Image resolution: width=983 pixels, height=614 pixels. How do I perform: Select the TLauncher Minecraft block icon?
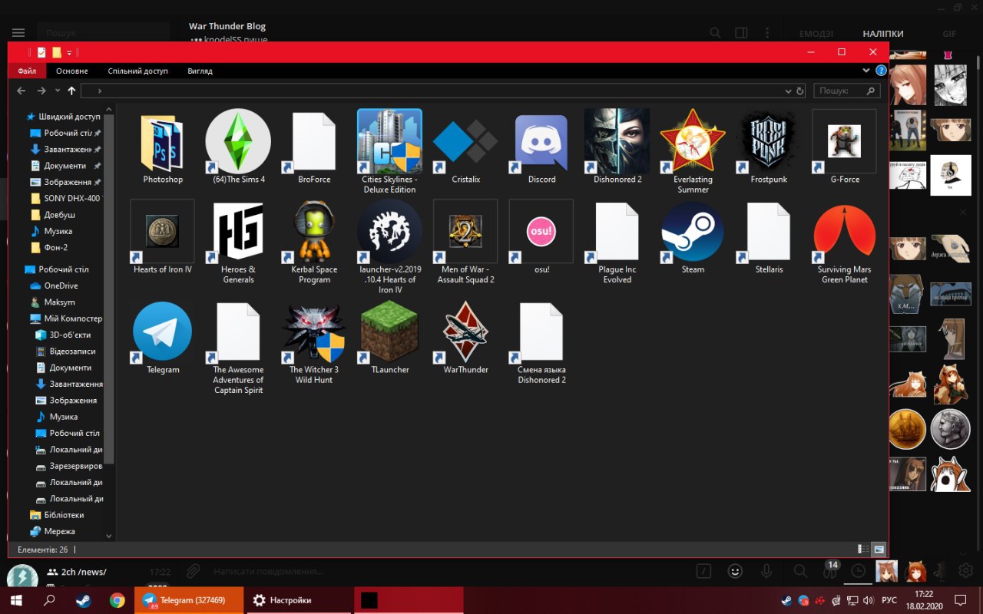(389, 338)
